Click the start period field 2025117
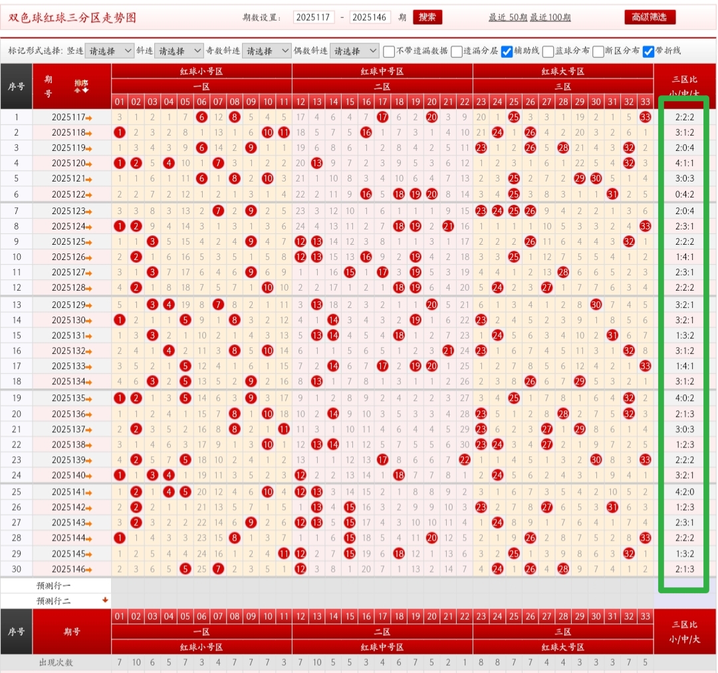Viewport: 718px width, 673px height. (x=314, y=17)
